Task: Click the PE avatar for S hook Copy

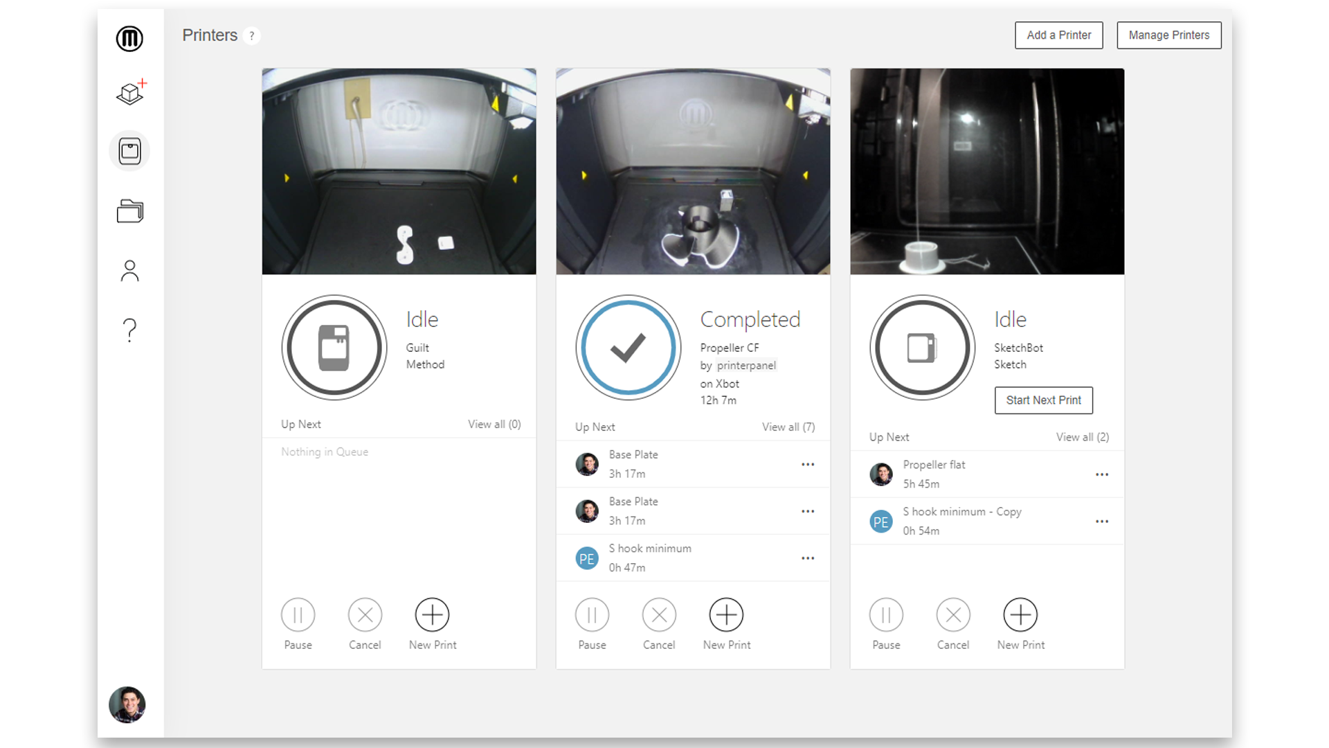Action: click(881, 522)
